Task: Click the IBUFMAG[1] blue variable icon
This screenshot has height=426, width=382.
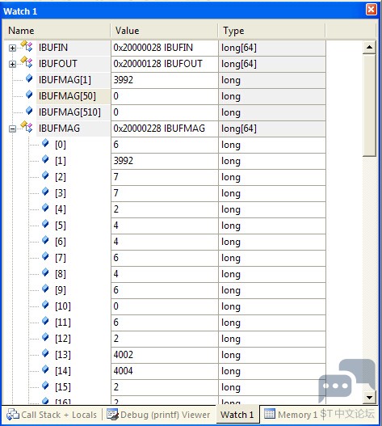Action: (29, 78)
